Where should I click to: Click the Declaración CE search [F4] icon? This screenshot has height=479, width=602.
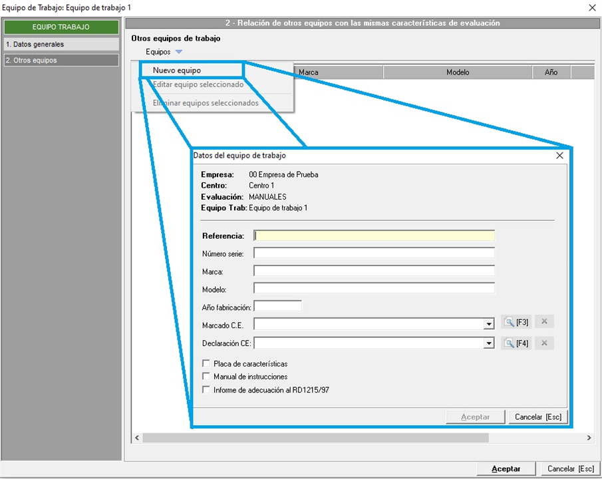pyautogui.click(x=516, y=343)
